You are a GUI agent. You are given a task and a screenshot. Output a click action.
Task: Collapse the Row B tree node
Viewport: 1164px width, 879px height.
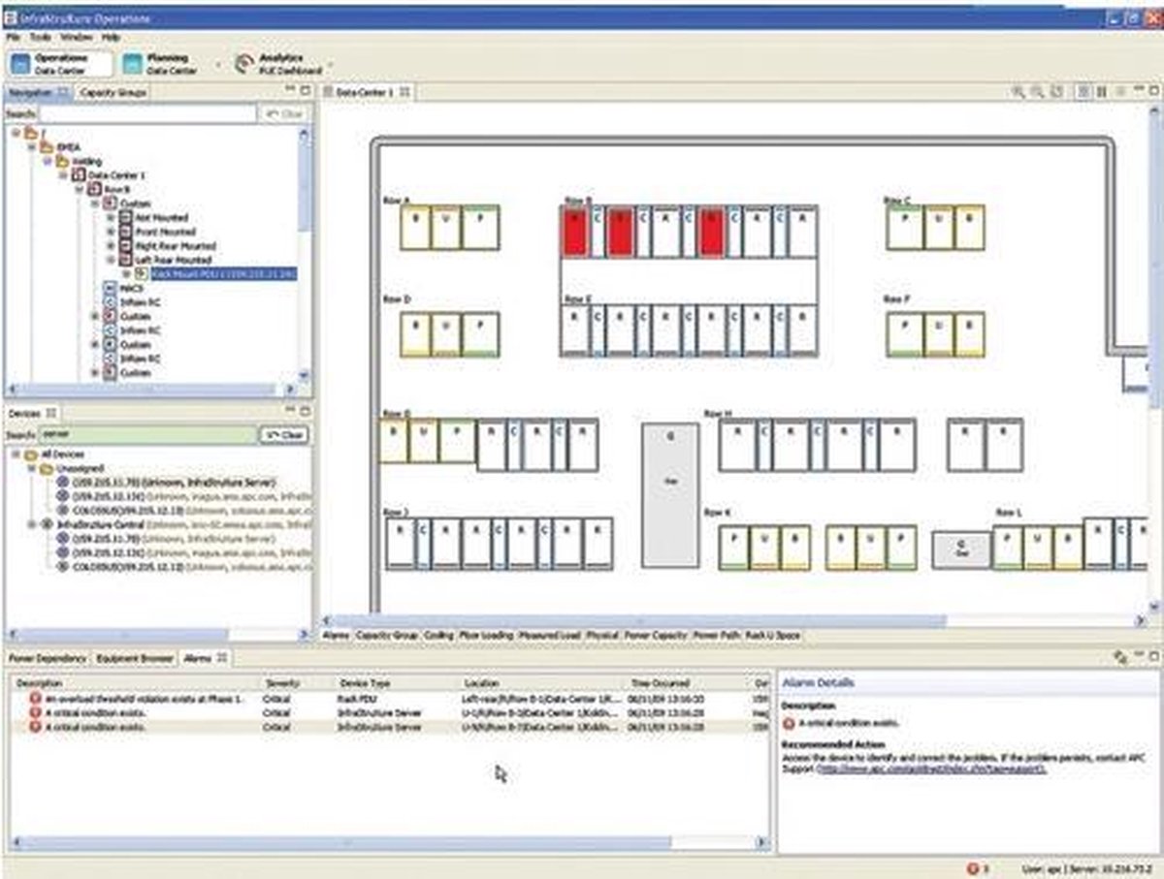[79, 190]
